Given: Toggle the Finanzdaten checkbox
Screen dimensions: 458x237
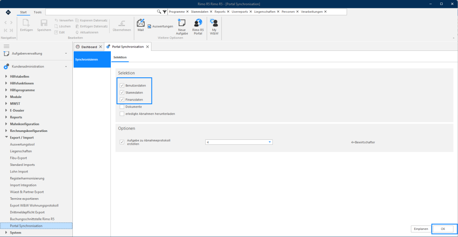Looking at the screenshot, I should click(x=122, y=100).
